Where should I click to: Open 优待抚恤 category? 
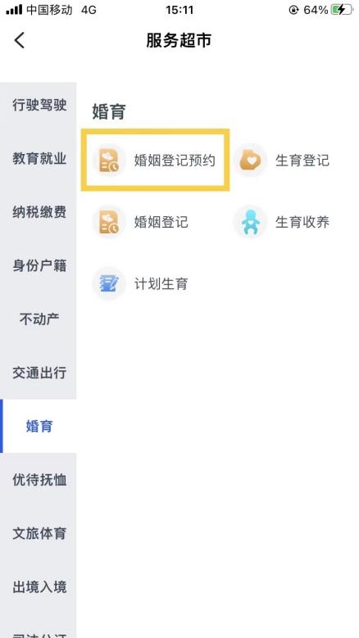tap(39, 480)
